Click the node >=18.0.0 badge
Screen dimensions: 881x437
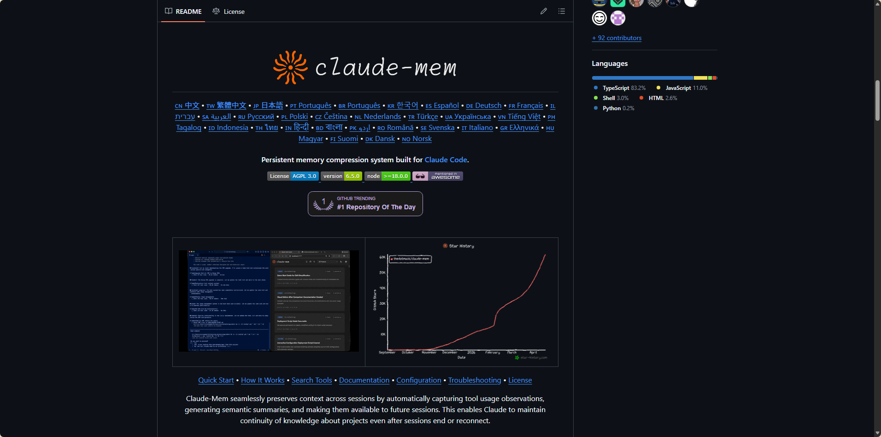[x=387, y=176]
